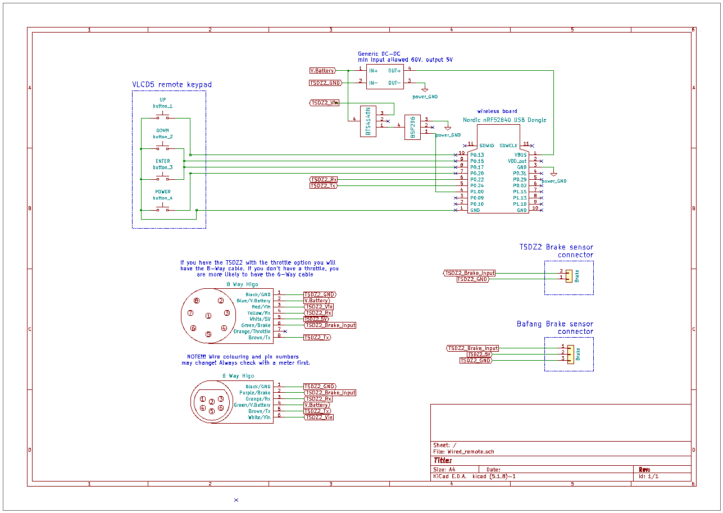723x513 pixels.
Task: Click the '6 Way Higo' label
Action: click(238, 376)
